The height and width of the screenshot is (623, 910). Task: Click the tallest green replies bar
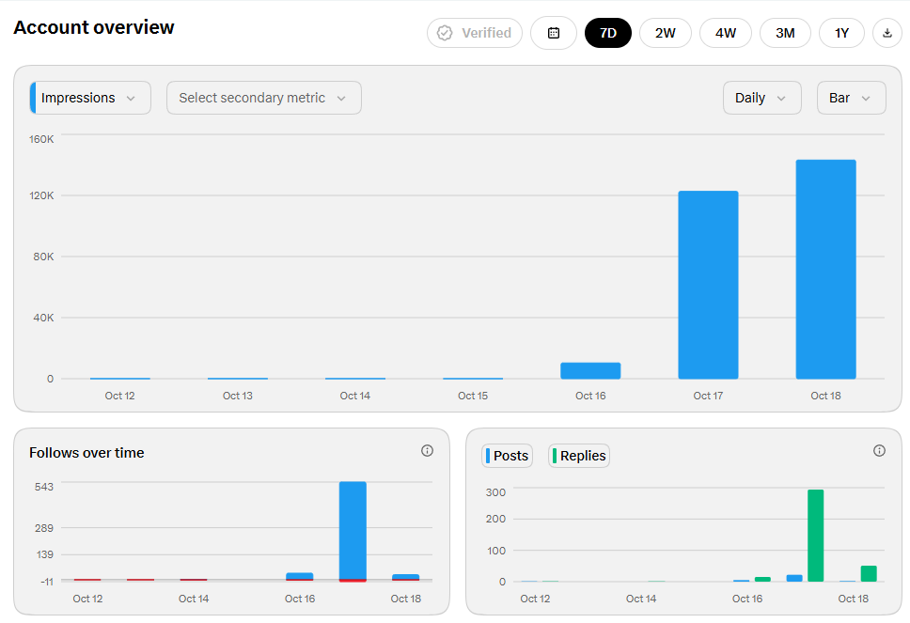815,536
